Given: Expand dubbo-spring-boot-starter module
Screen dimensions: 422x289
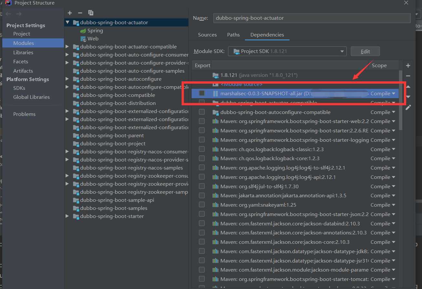Looking at the screenshot, I should point(67,216).
